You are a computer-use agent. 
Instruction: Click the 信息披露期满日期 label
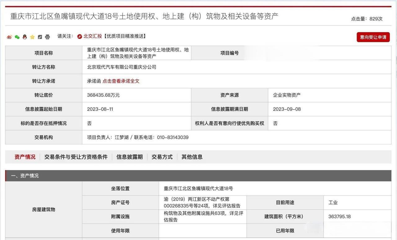(230, 109)
